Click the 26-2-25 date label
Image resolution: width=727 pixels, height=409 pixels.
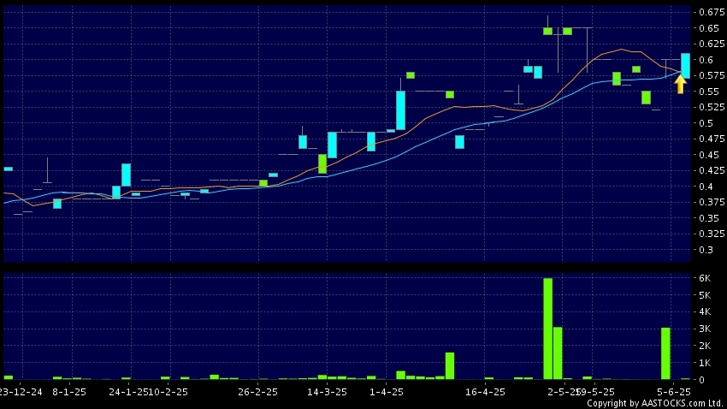257,392
